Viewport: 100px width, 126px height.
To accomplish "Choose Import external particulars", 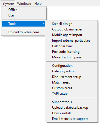I will click(x=71, y=41).
